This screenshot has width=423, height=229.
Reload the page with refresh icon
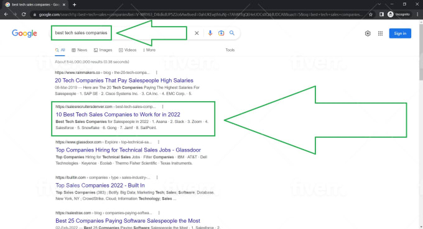(x=24, y=14)
